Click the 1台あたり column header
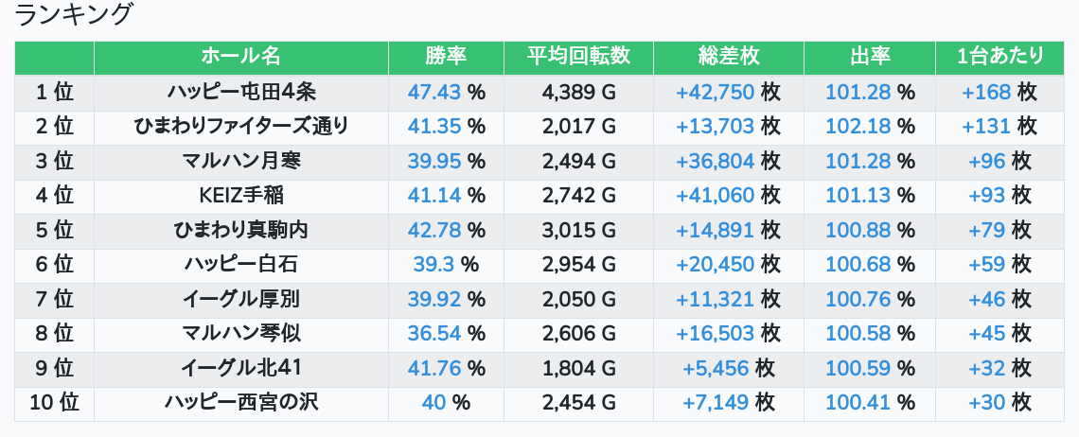The height and width of the screenshot is (437, 1079). pos(999,57)
